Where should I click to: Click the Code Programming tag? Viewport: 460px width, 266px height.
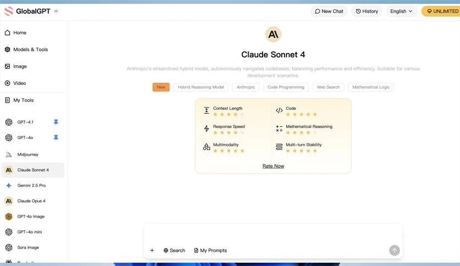pos(286,87)
